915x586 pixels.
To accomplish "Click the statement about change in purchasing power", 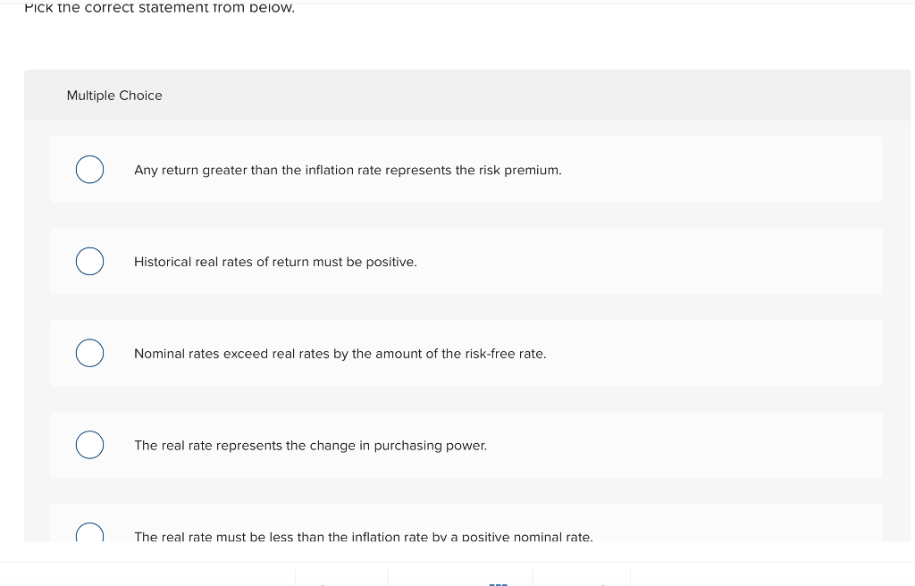I will (x=310, y=445).
